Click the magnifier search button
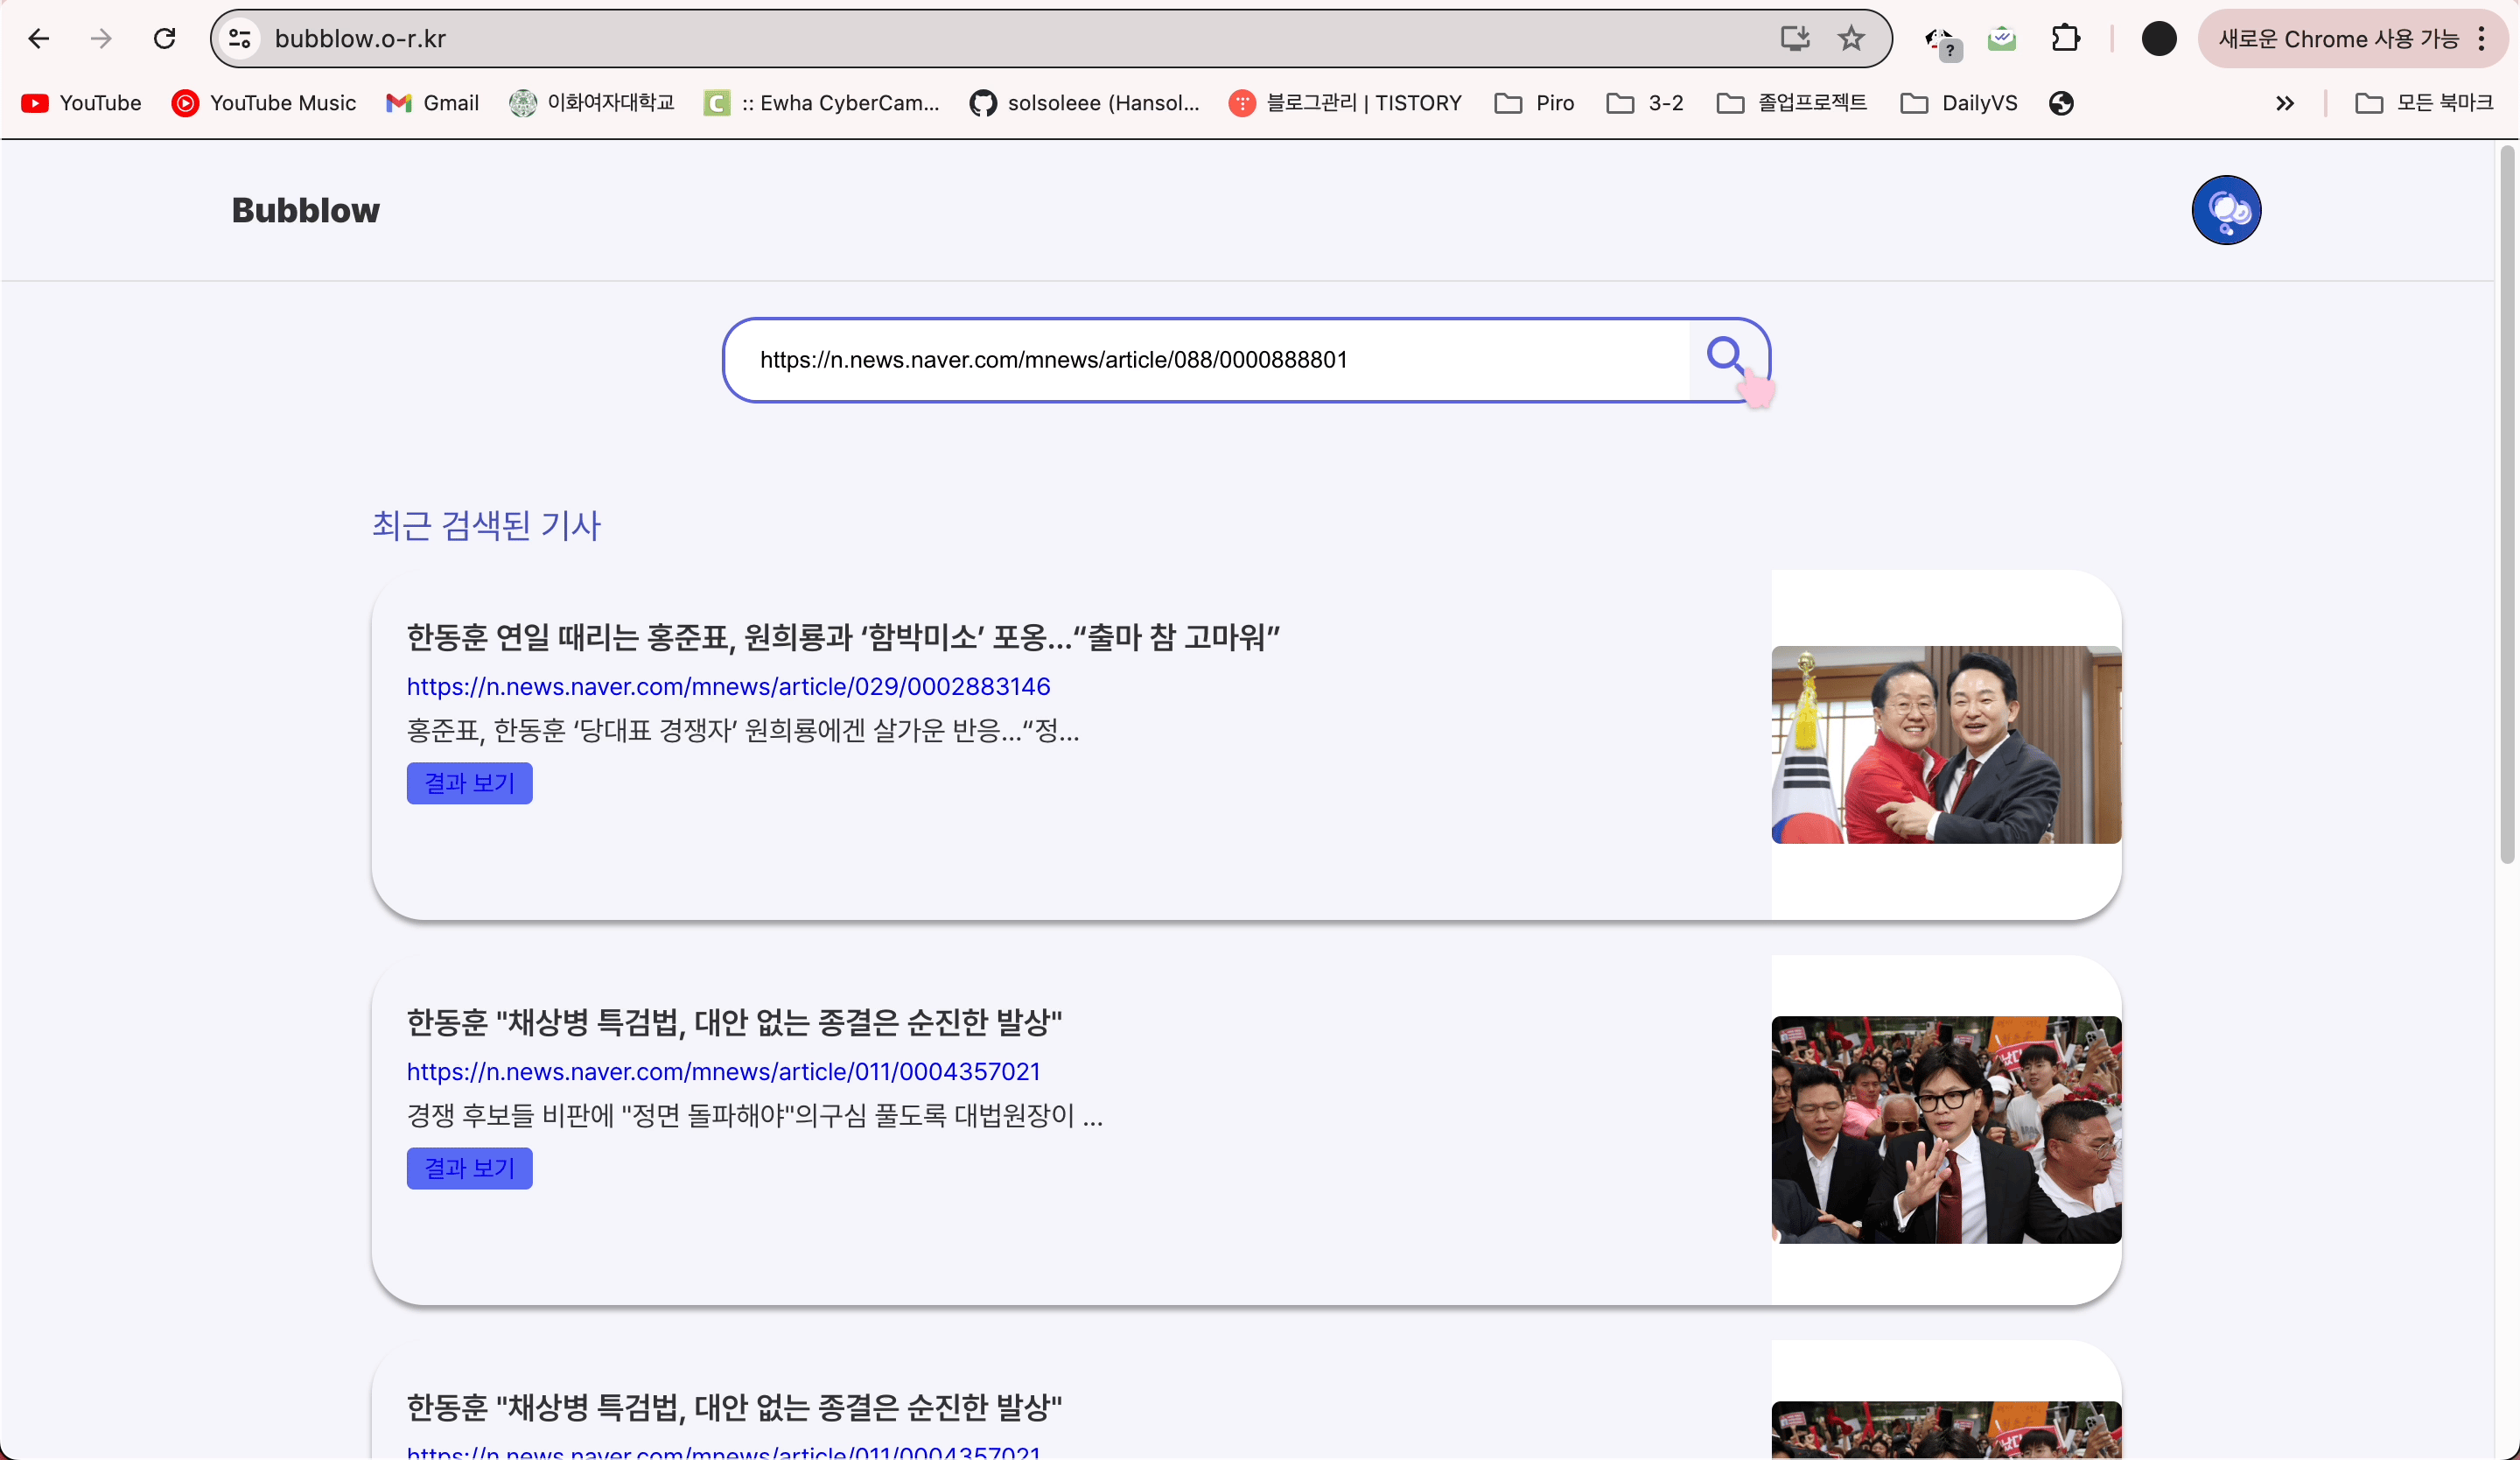 pos(1727,358)
